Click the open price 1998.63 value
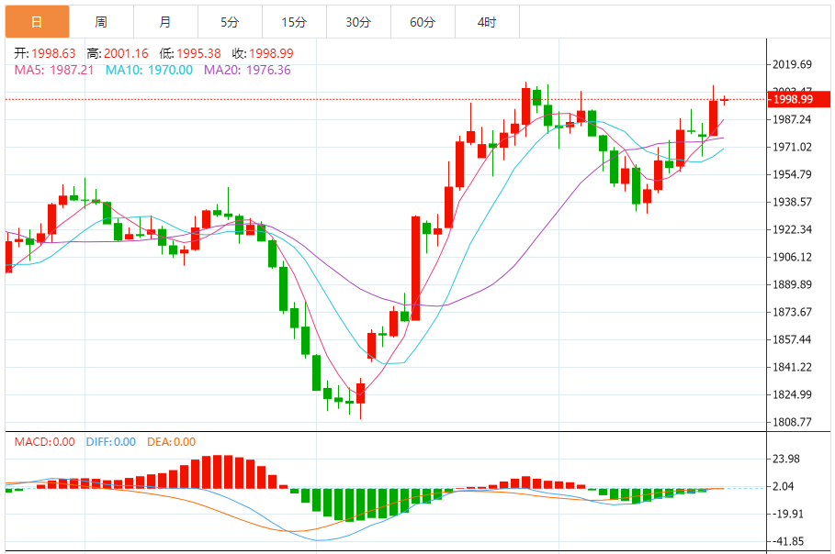The height and width of the screenshot is (554, 835). point(53,53)
